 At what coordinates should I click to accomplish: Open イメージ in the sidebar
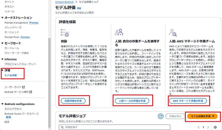pyautogui.click(x=9, y=11)
